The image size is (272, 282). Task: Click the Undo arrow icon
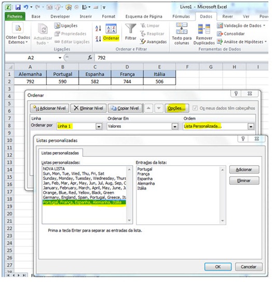(26, 7)
